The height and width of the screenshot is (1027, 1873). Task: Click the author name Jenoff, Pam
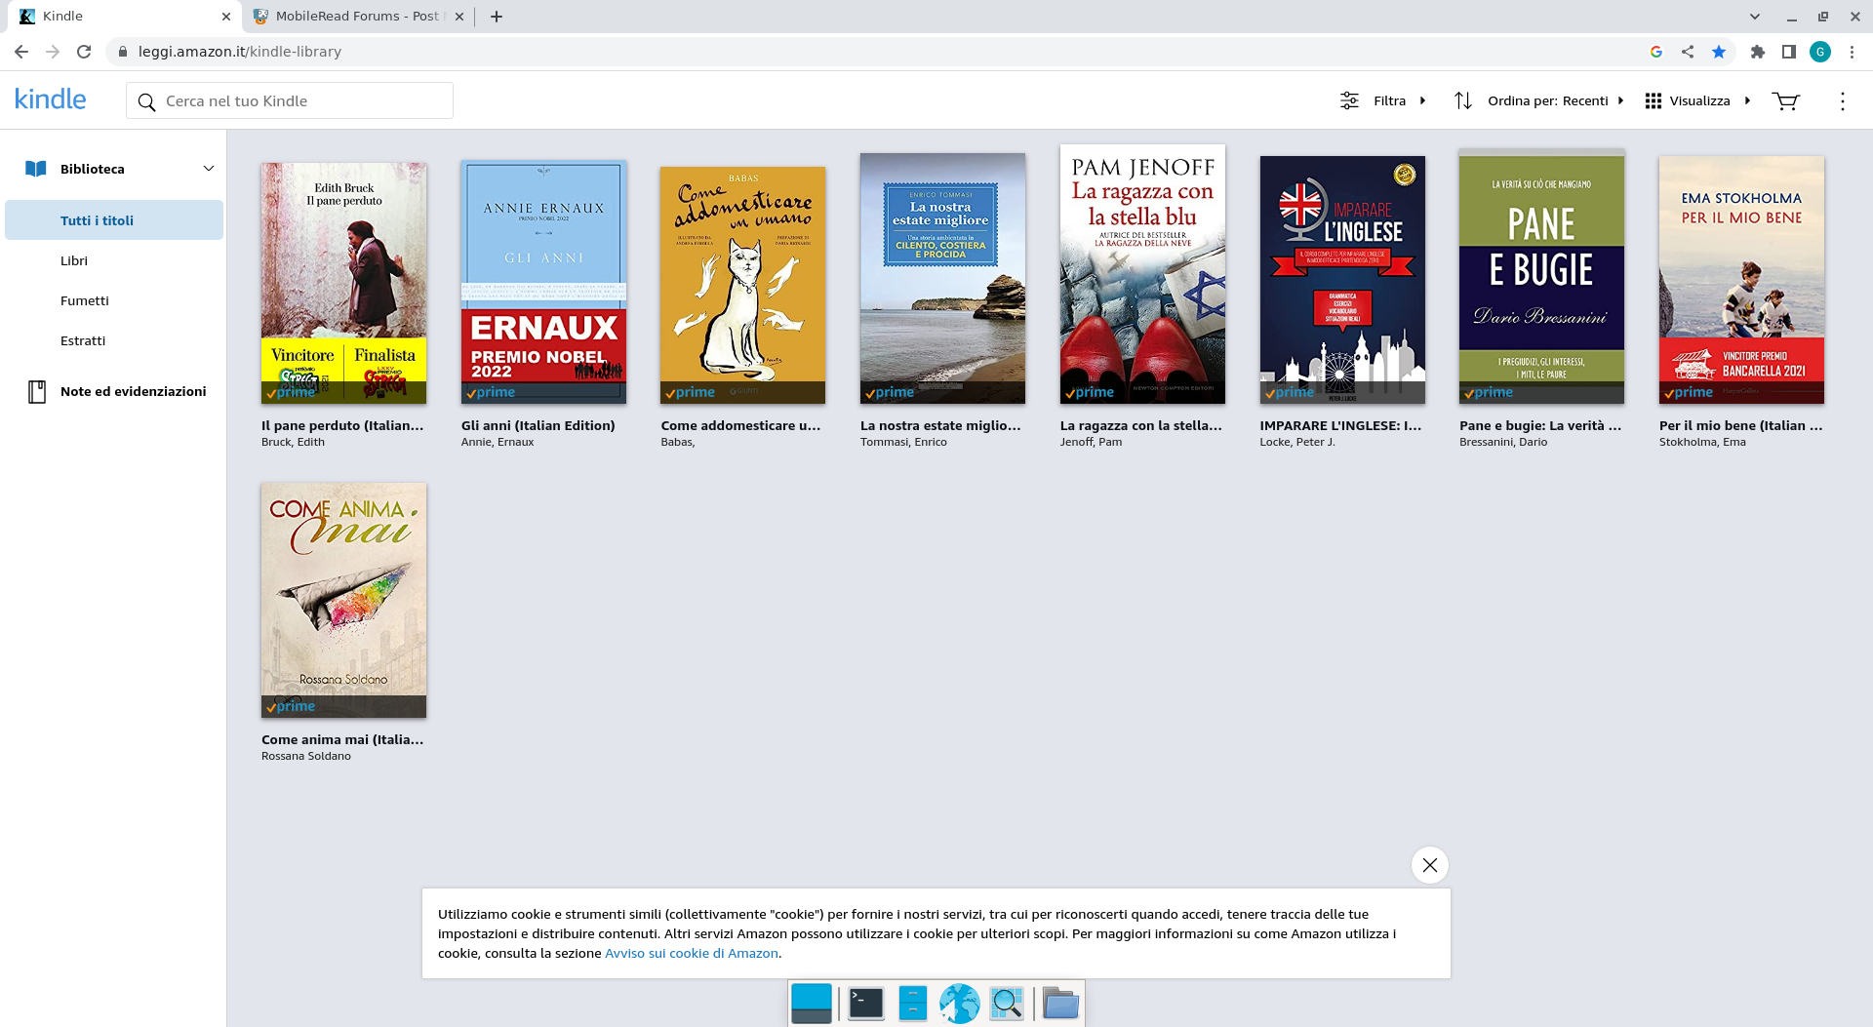(x=1091, y=443)
